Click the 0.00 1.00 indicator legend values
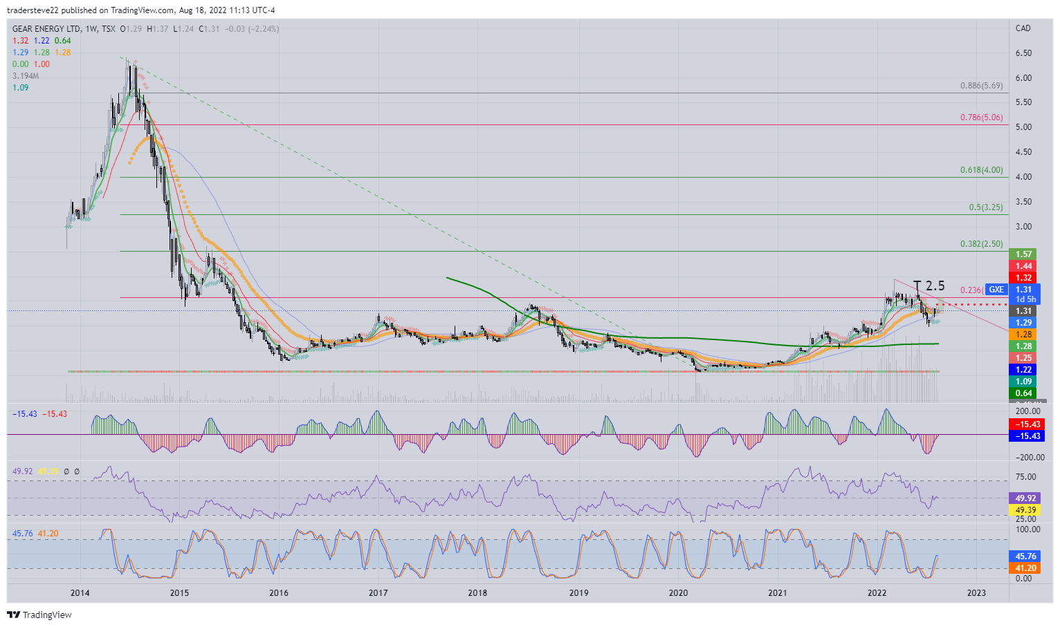 click(31, 64)
